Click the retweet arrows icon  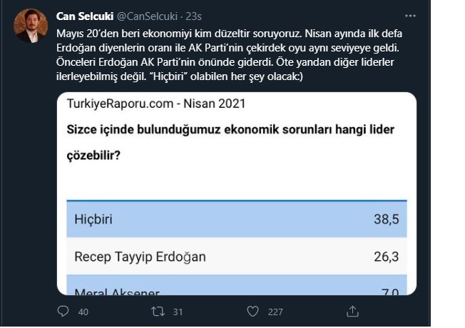(158, 312)
